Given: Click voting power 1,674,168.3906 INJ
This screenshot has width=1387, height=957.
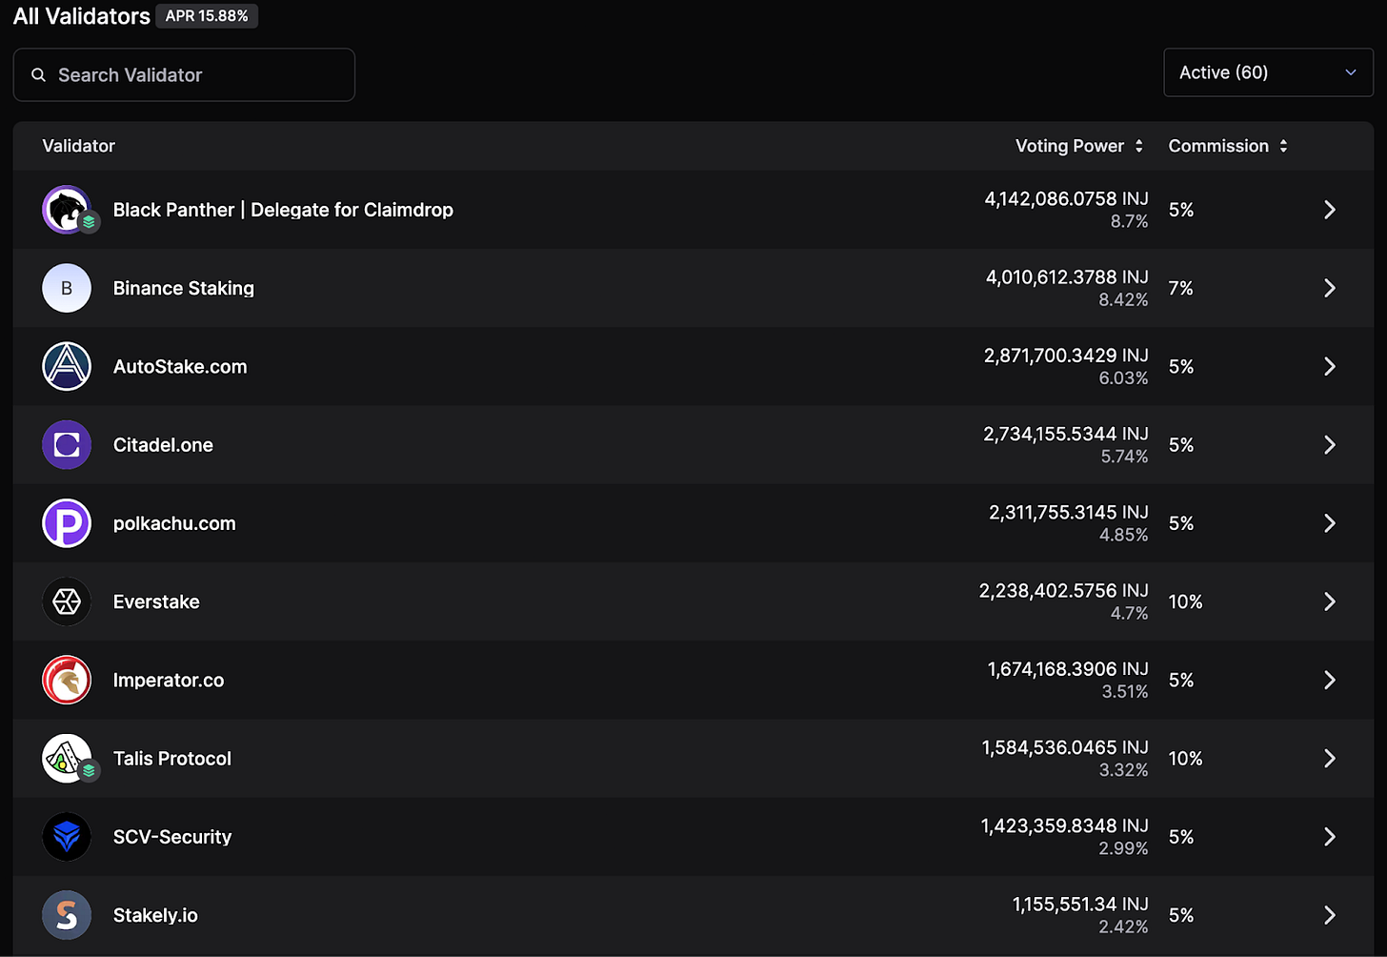Looking at the screenshot, I should [x=1068, y=668].
